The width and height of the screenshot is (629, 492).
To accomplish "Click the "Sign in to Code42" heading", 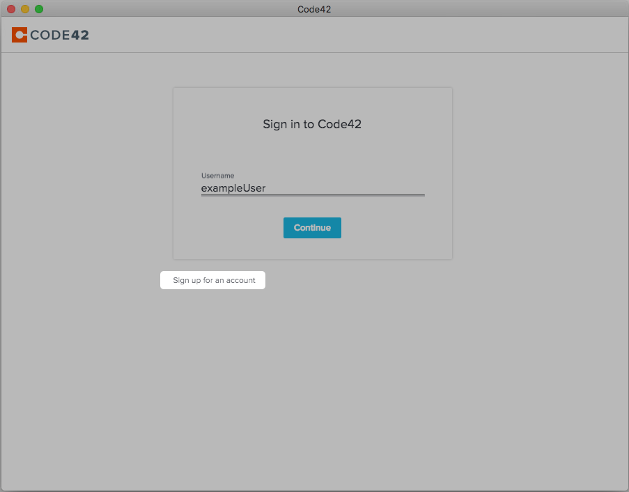I will (312, 124).
